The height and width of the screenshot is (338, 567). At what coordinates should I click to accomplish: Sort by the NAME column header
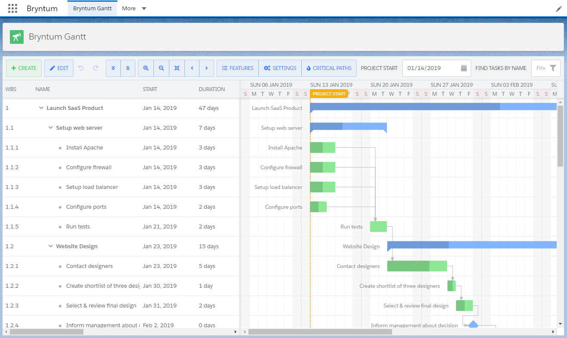(x=86, y=89)
